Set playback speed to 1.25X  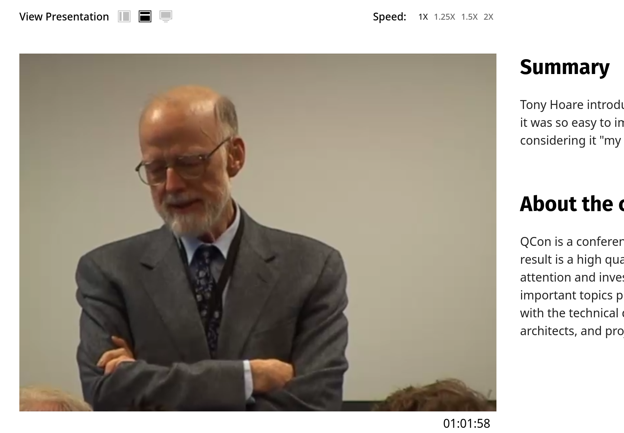pos(444,17)
